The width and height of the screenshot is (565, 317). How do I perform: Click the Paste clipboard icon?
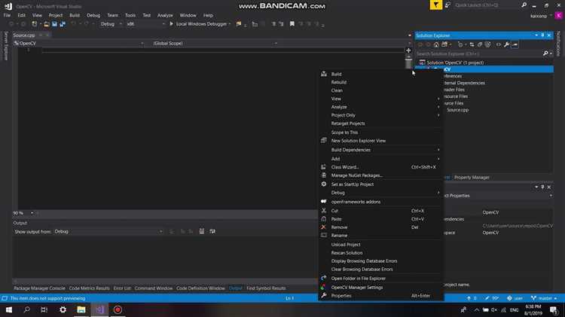coord(324,219)
